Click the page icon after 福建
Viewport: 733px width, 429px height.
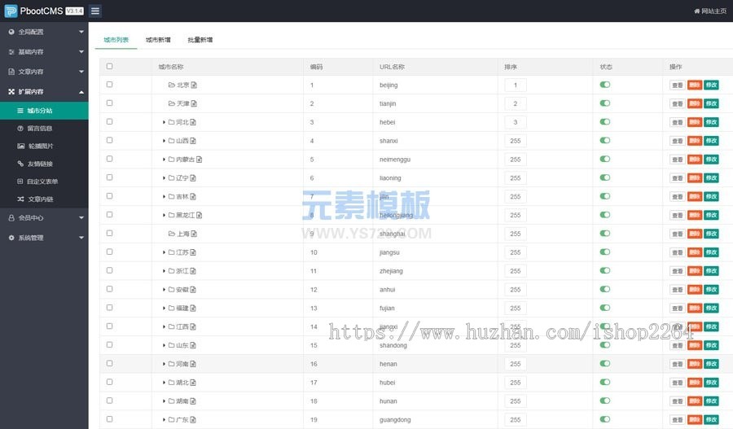coord(193,308)
